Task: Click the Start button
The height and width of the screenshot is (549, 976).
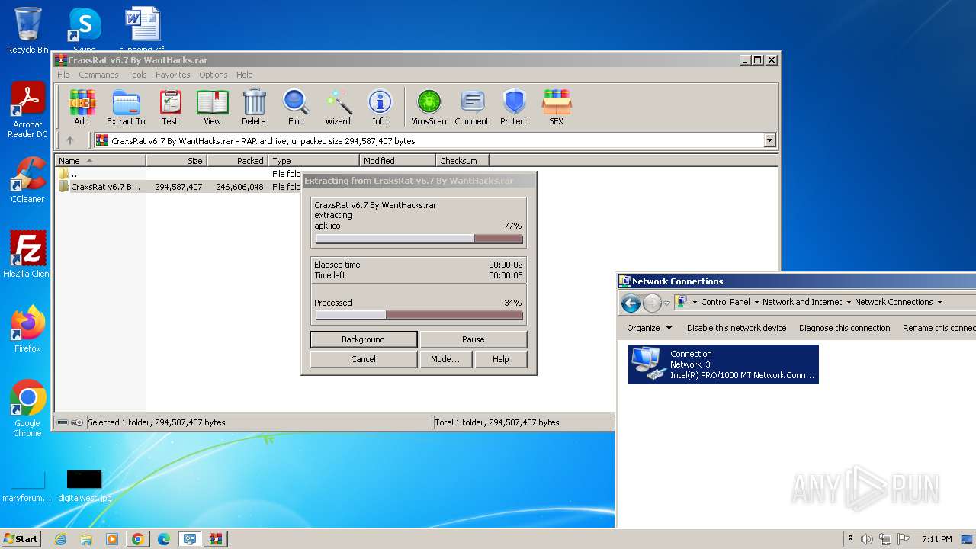Action: pyautogui.click(x=21, y=539)
